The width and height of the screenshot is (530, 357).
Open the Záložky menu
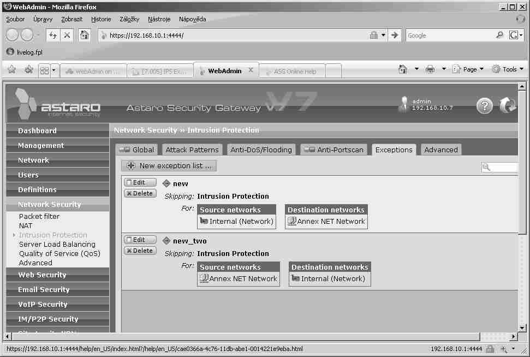click(129, 19)
